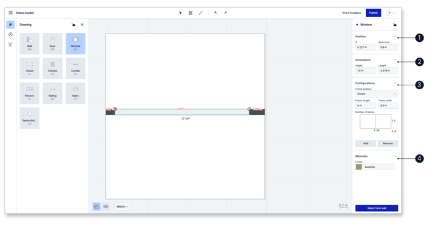Collapse the Materials section

395,156
